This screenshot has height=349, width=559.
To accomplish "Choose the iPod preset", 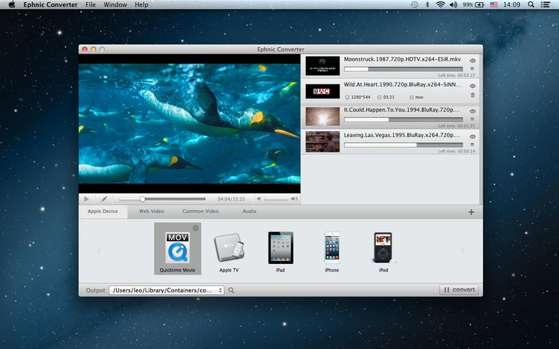I will point(383,252).
